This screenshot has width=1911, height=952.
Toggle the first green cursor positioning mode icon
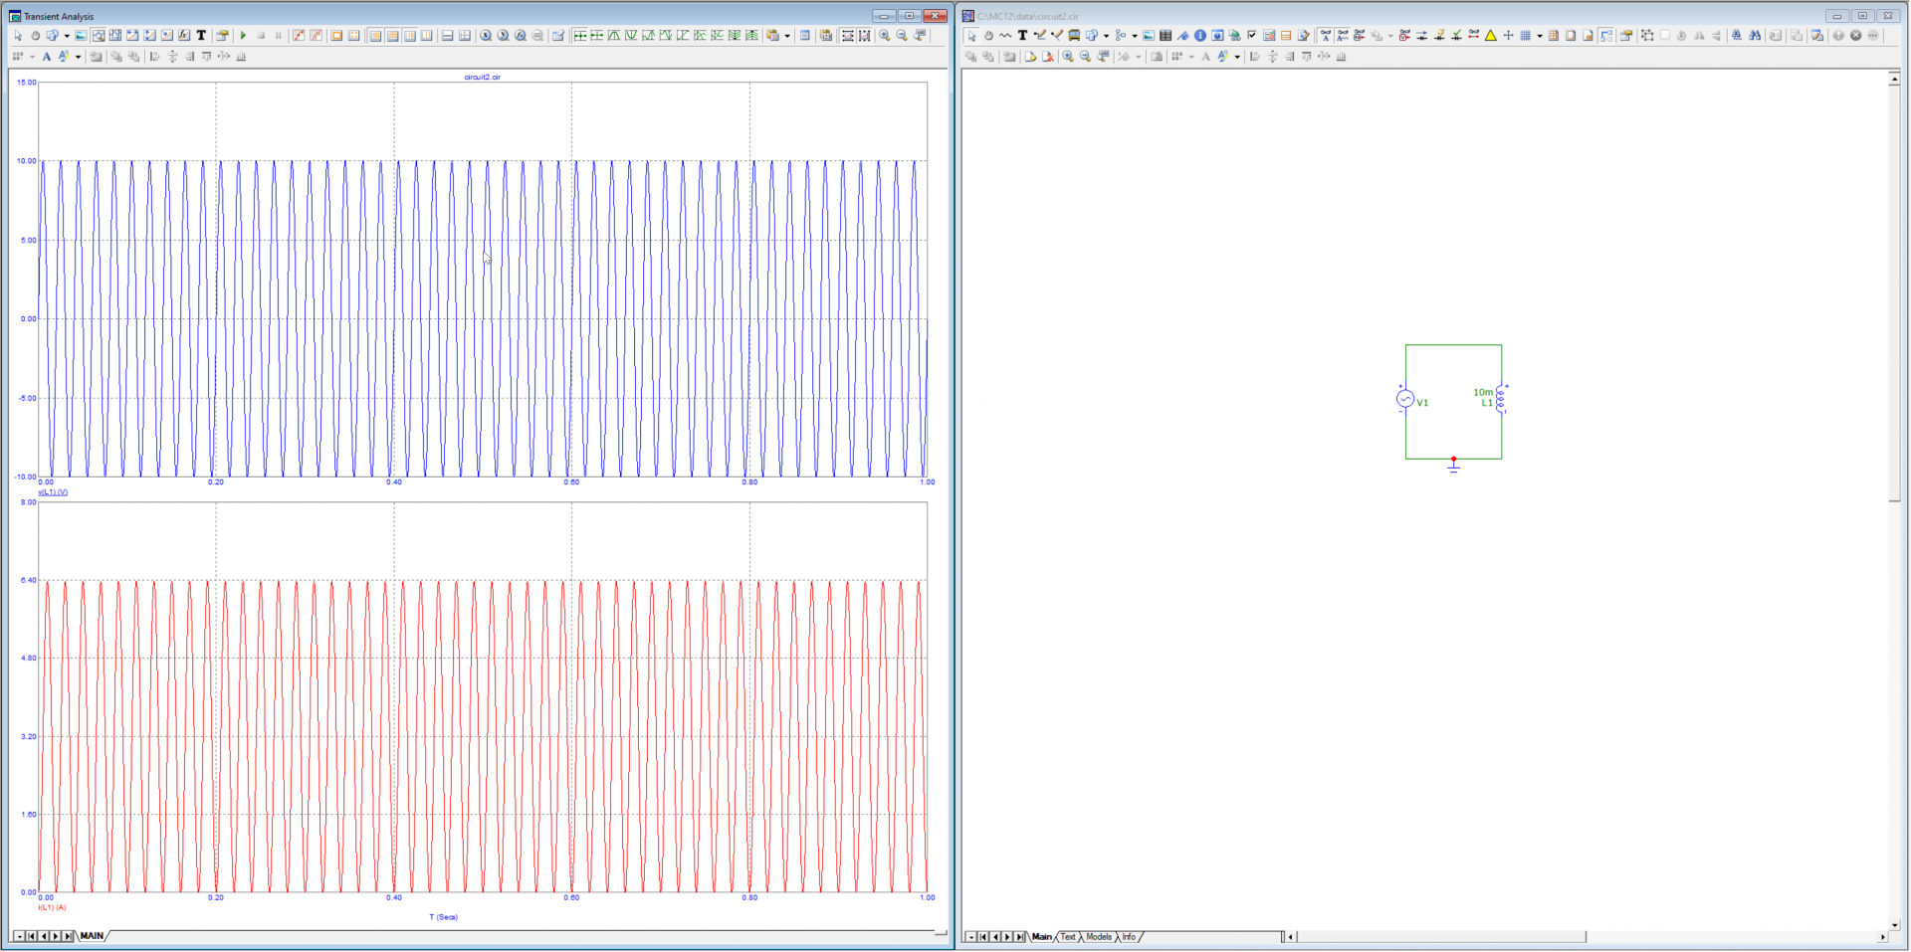580,35
